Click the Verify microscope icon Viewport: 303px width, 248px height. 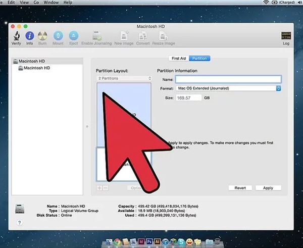point(17,36)
